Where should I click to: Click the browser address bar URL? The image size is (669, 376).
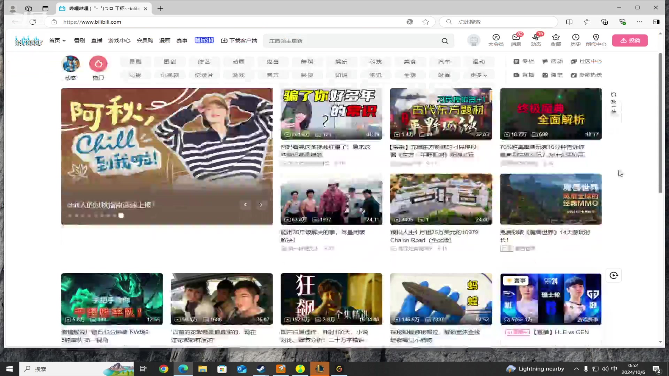pyautogui.click(x=92, y=22)
